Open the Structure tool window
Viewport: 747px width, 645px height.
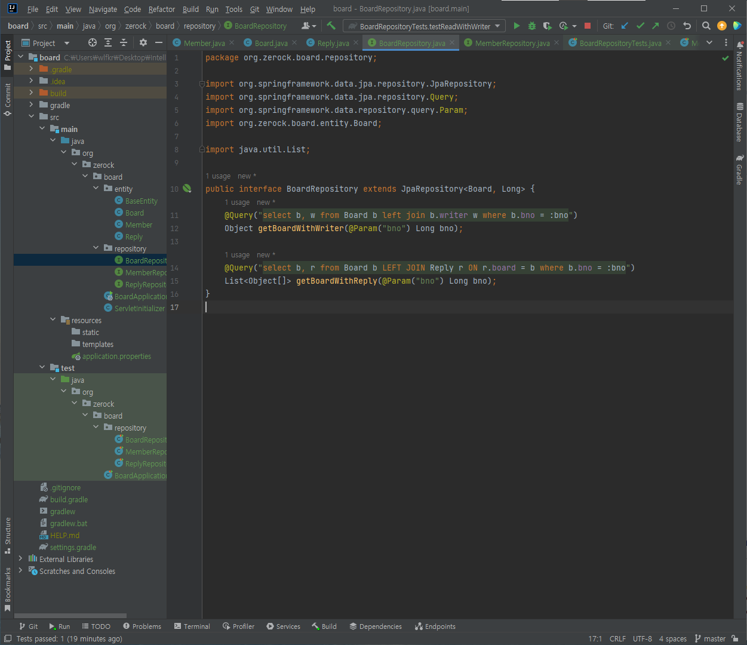(7, 536)
